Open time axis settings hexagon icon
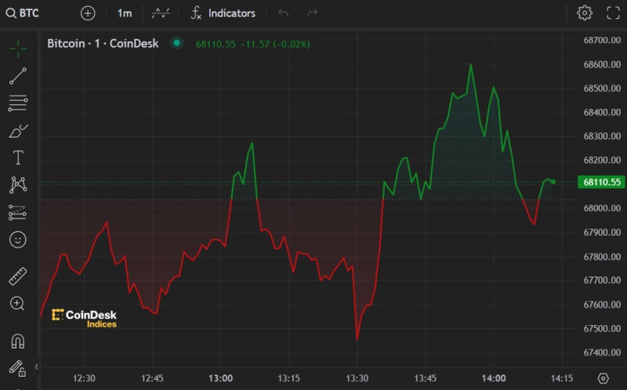The image size is (627, 390). [603, 378]
